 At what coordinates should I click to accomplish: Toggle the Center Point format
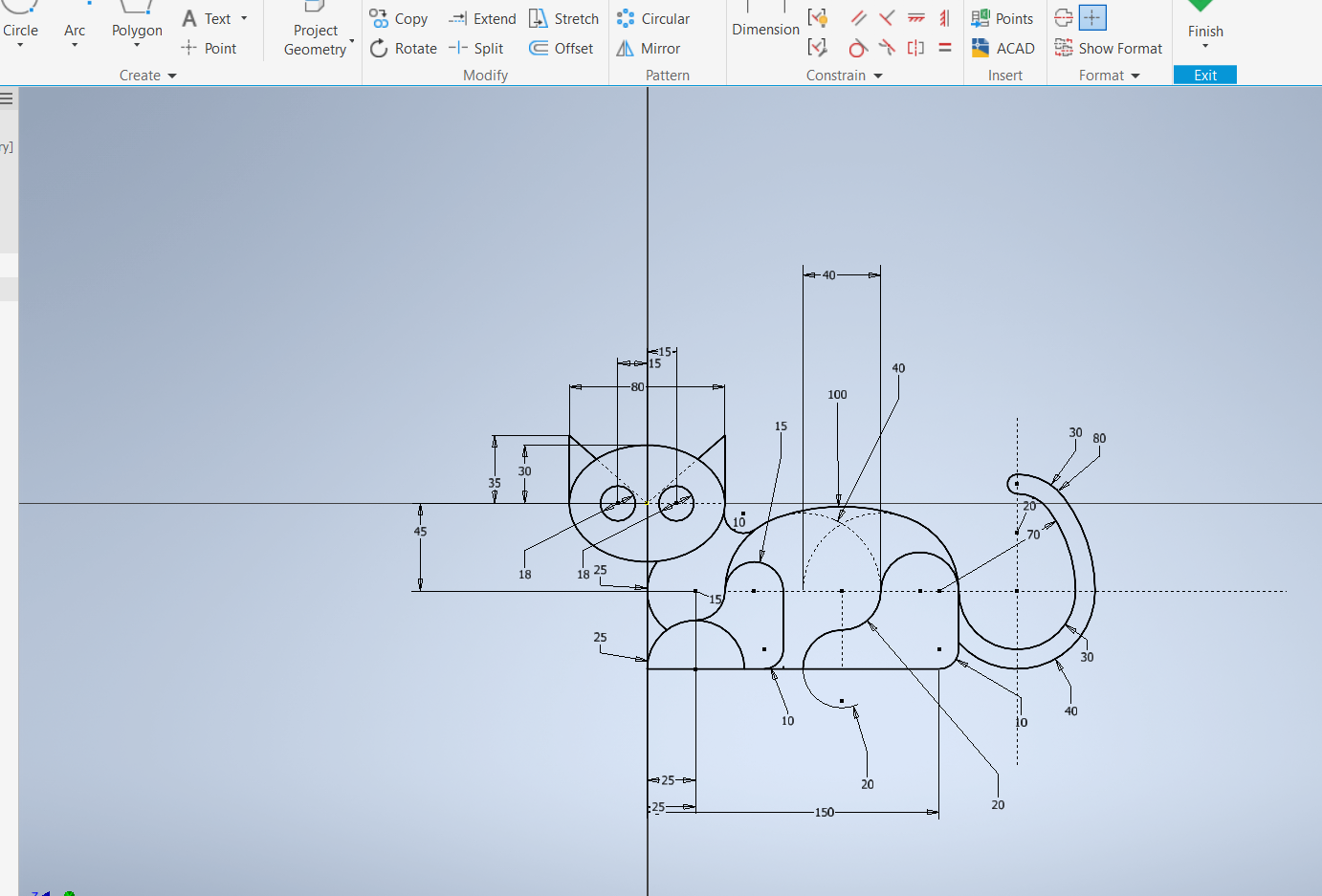[1091, 18]
